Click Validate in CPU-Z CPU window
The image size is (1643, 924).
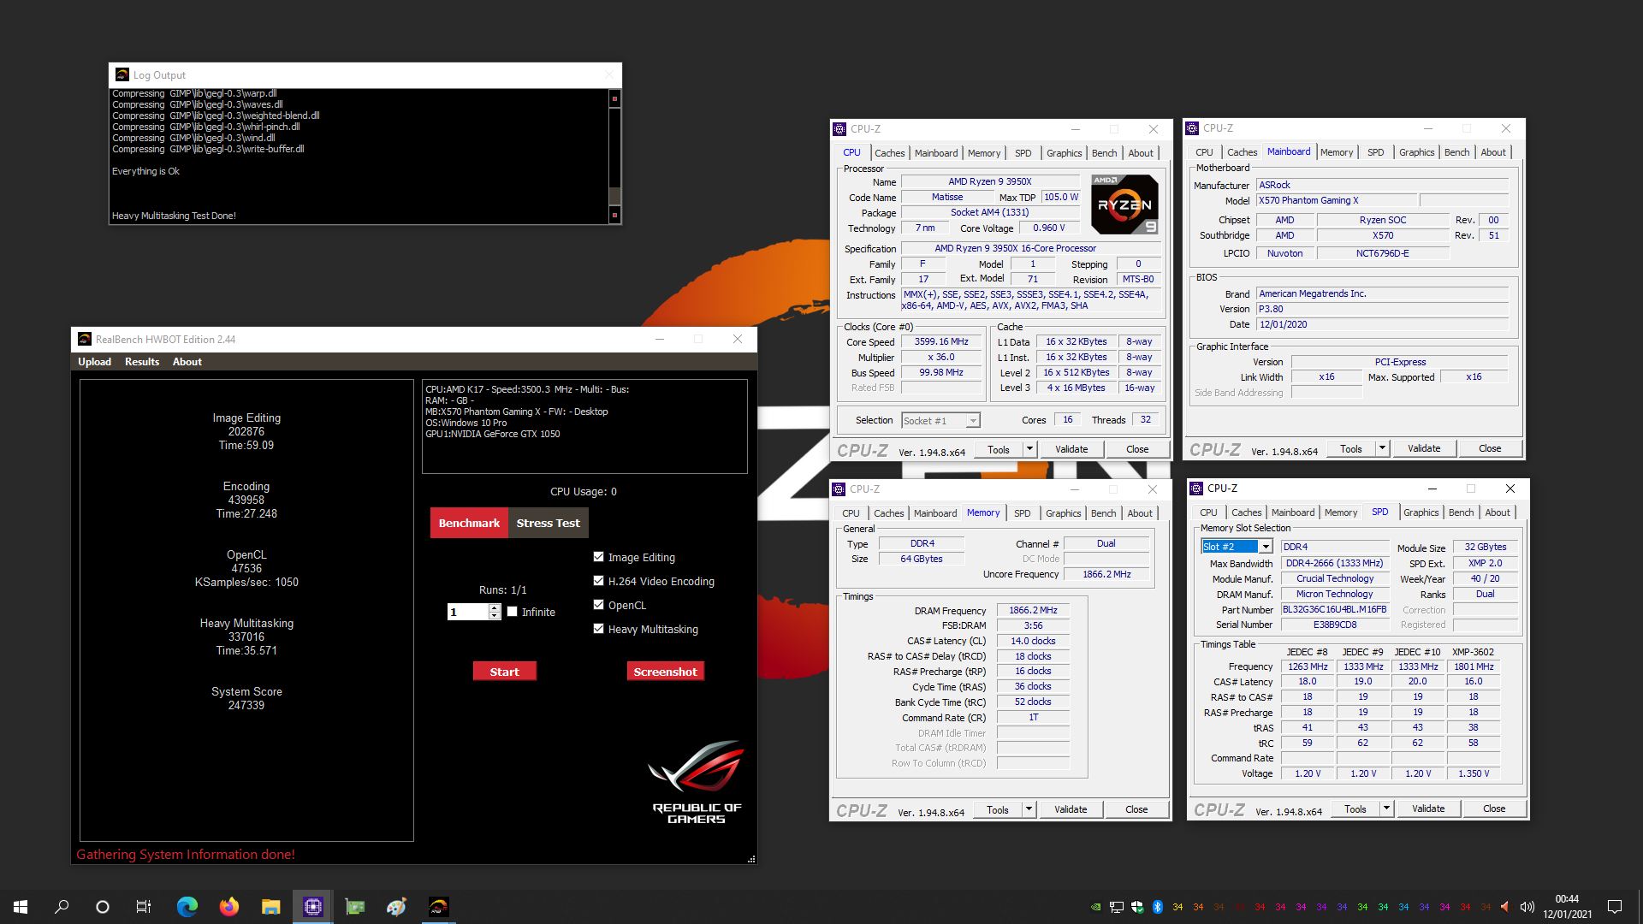point(1071,449)
